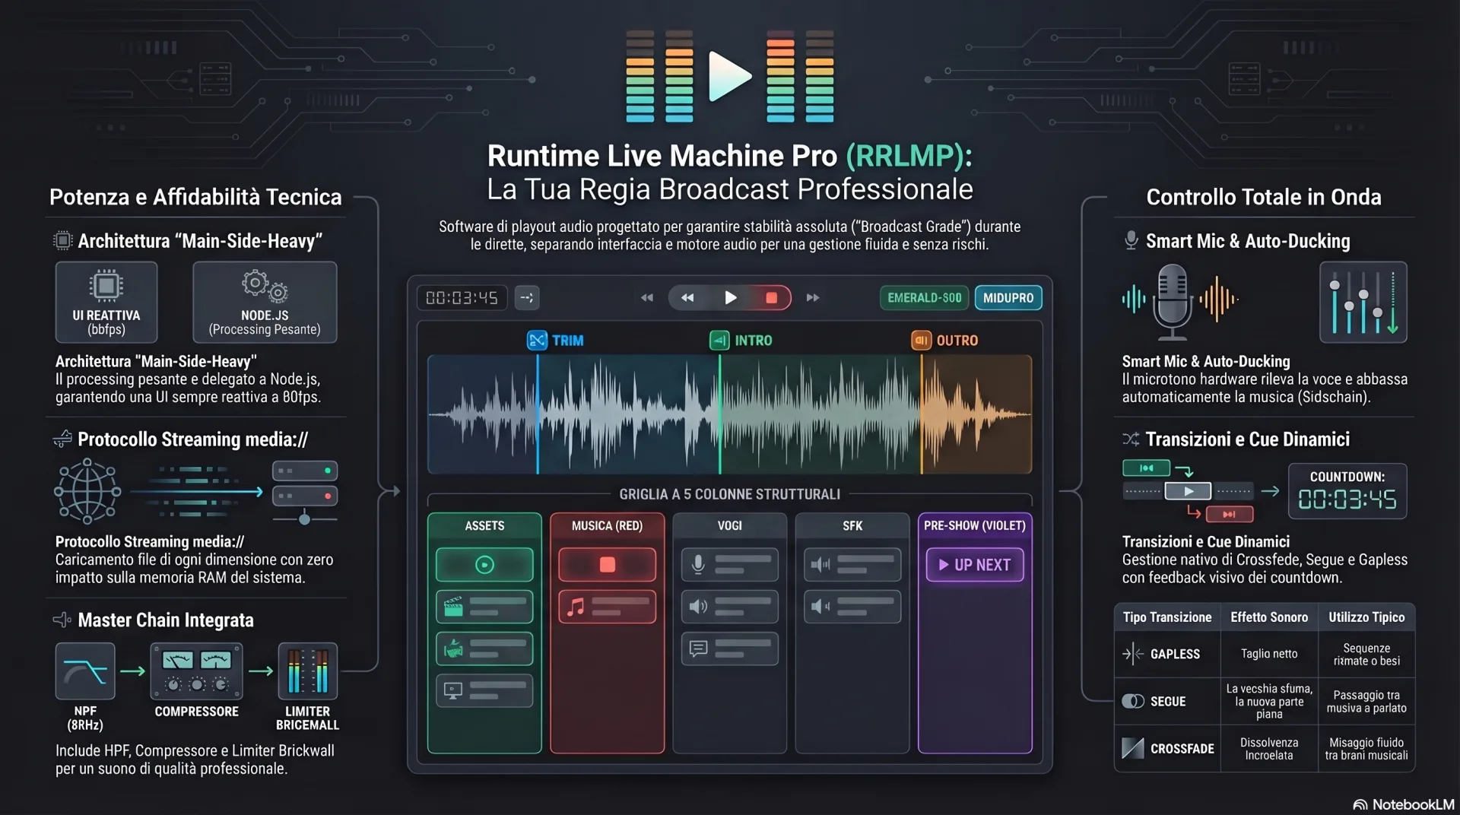Click the mixer faders panel
1460x815 pixels.
coord(1363,302)
